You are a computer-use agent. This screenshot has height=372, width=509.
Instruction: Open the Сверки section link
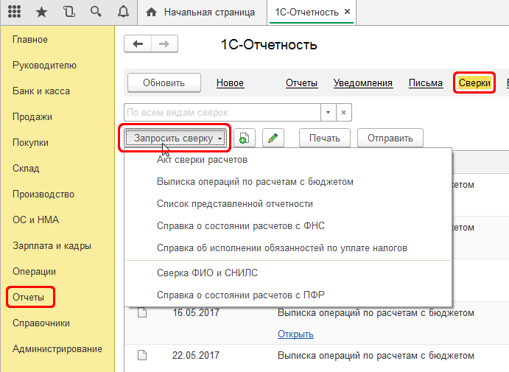(474, 83)
